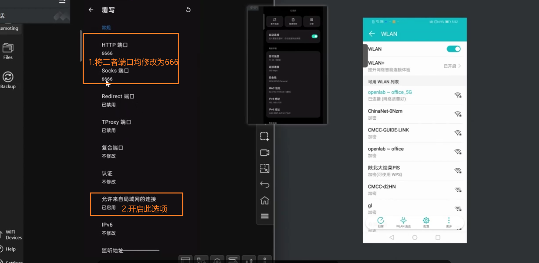This screenshot has width=539, height=263.
Task: Click the crop selection tool icon
Action: (x=265, y=168)
